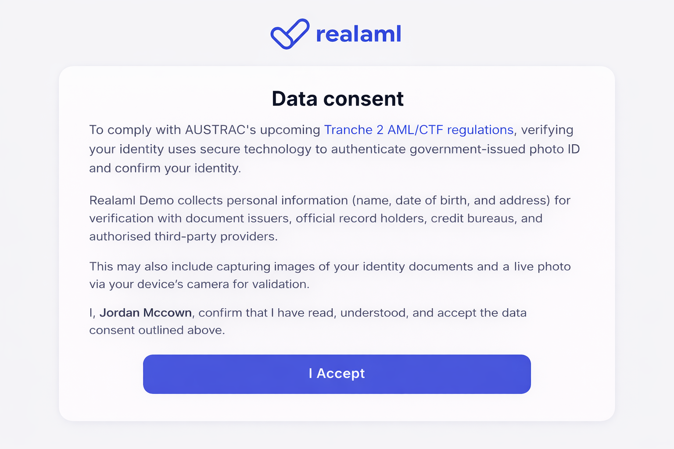The image size is (674, 449).
Task: Select the bold Jordan Mccown name
Action: click(146, 313)
